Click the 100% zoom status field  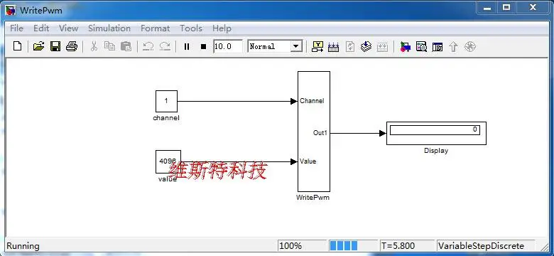pyautogui.click(x=301, y=246)
